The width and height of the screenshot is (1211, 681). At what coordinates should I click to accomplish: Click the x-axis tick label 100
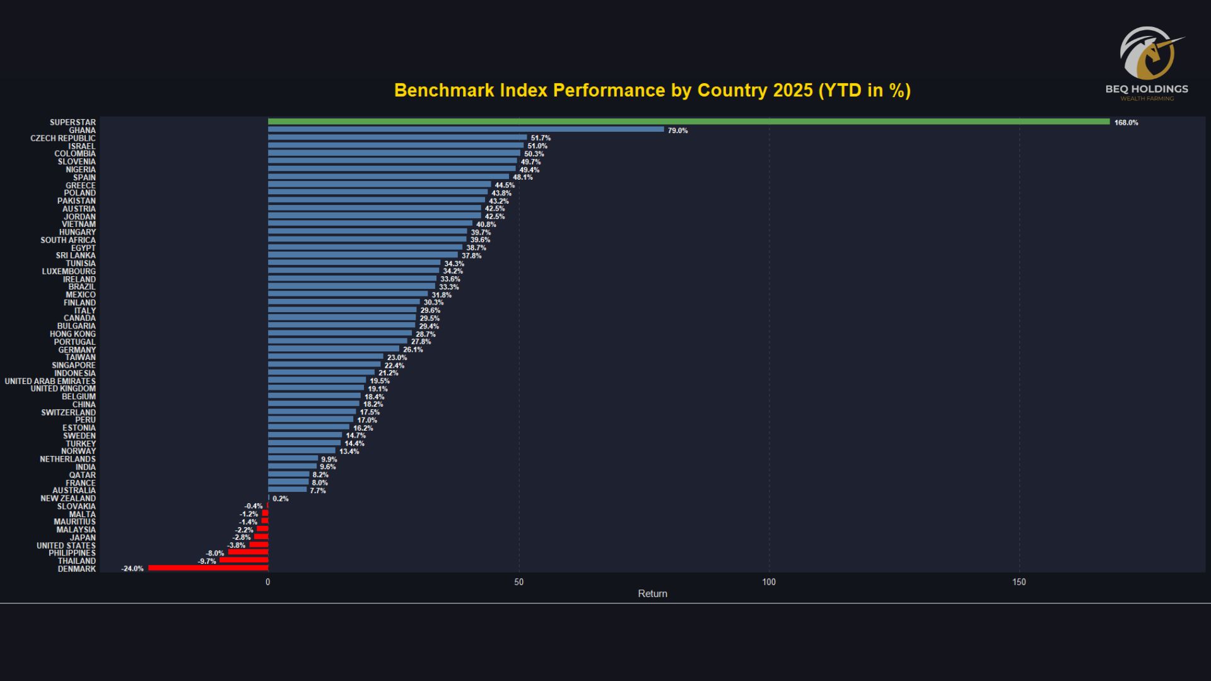coord(768,582)
